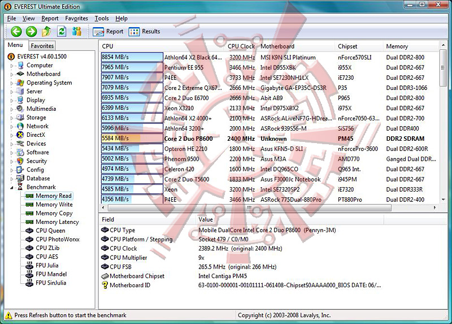
Task: Go up one level with folder arrow icon
Action: pos(46,32)
